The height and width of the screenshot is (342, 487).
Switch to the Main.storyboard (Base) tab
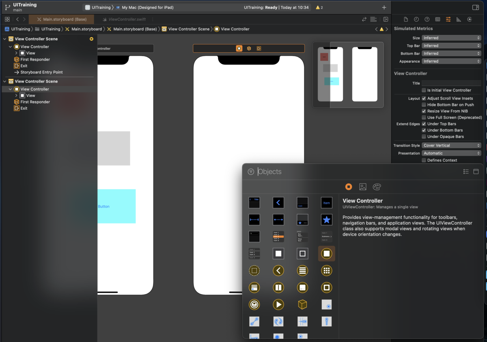pos(61,19)
